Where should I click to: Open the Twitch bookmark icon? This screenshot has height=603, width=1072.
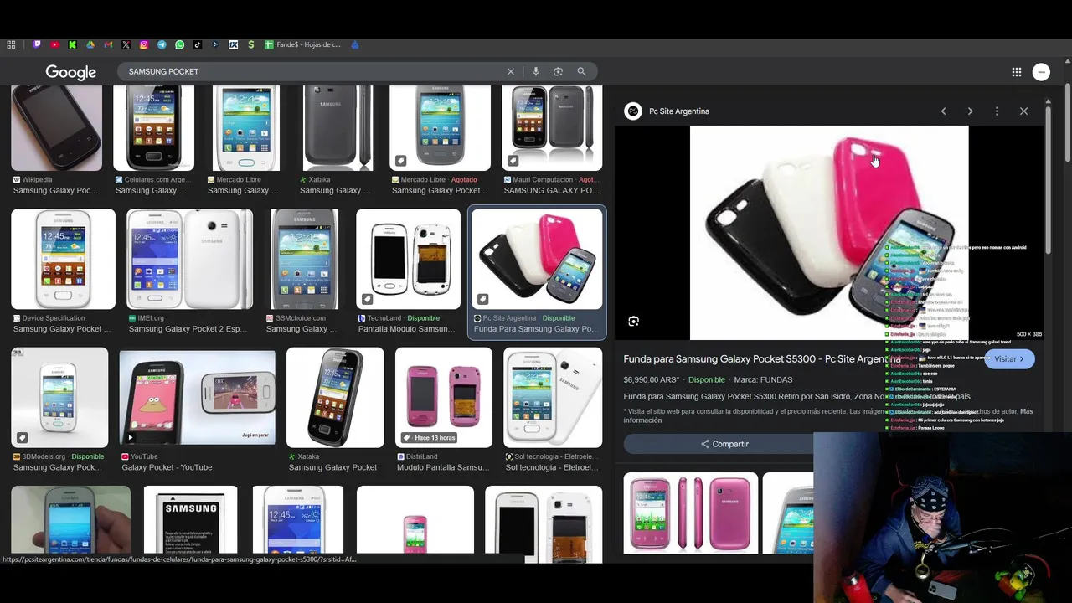[x=37, y=44]
